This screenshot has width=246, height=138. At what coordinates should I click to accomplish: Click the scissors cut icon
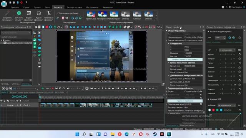click(36, 27)
